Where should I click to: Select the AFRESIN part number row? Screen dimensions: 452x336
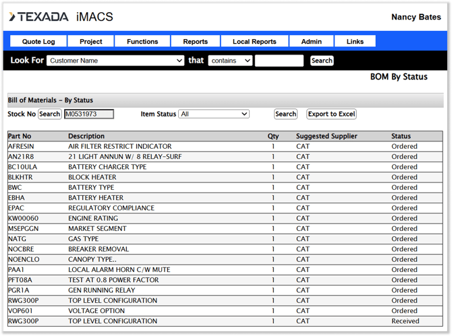pos(22,146)
